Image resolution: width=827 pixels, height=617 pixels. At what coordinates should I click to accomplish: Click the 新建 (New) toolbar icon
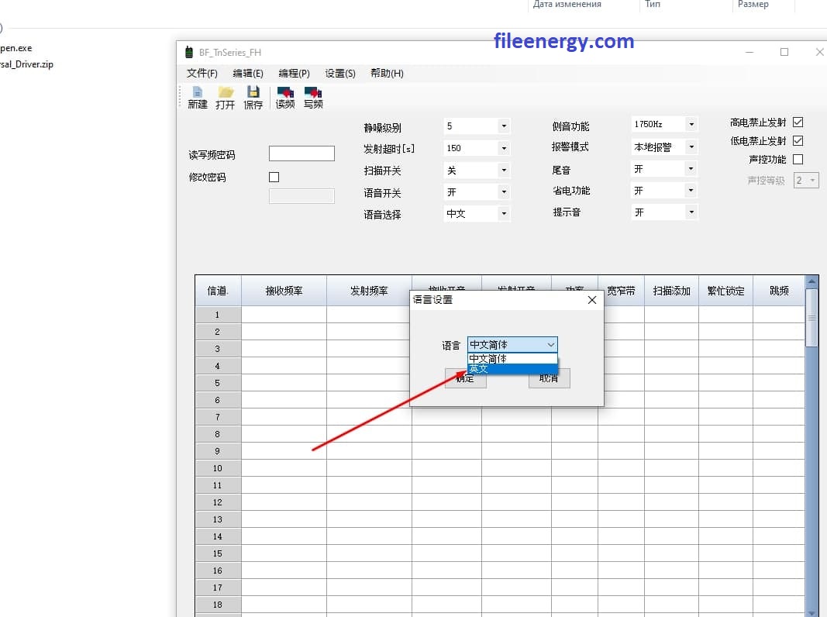(x=198, y=98)
